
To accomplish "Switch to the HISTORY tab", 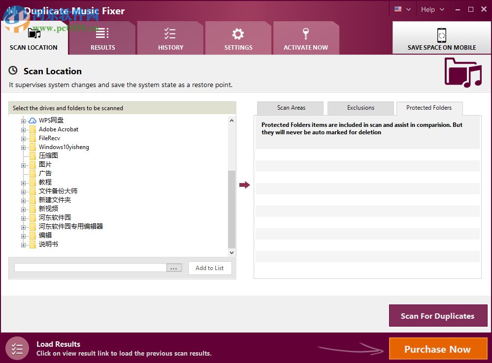I will click(x=170, y=38).
